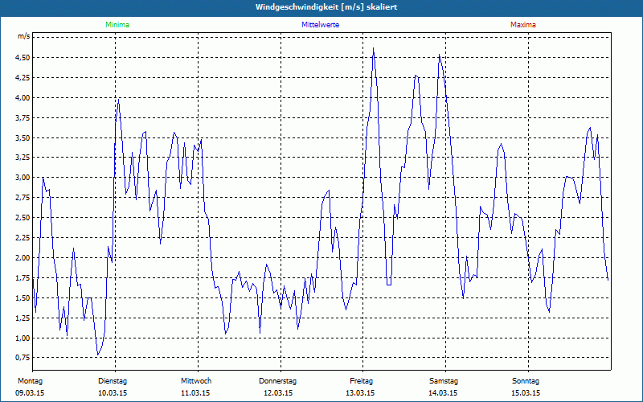
Task: Click the 11.03.15 date label
Action: [195, 393]
